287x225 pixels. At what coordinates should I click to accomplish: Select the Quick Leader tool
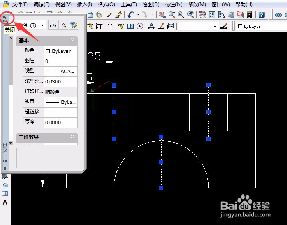[121, 26]
